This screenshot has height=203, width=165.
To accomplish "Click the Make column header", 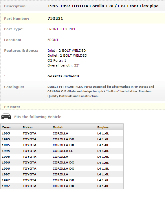I will tap(28, 127).
